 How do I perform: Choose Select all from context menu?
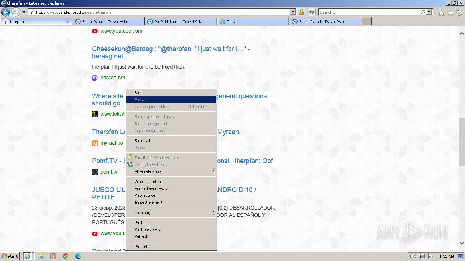coord(171,141)
